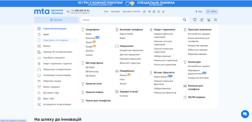
Task: Open the live chat bubble
Action: click(245, 114)
